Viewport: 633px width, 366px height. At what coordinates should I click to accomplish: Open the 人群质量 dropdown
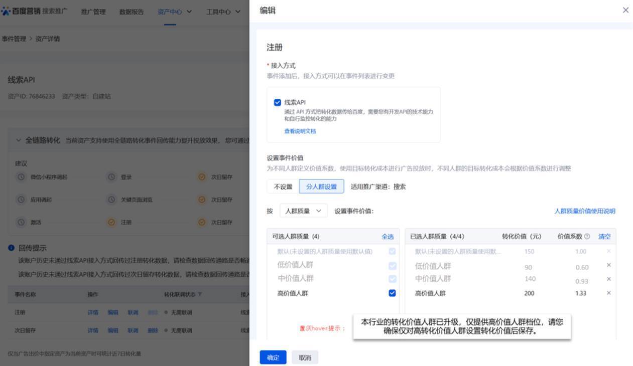303,211
